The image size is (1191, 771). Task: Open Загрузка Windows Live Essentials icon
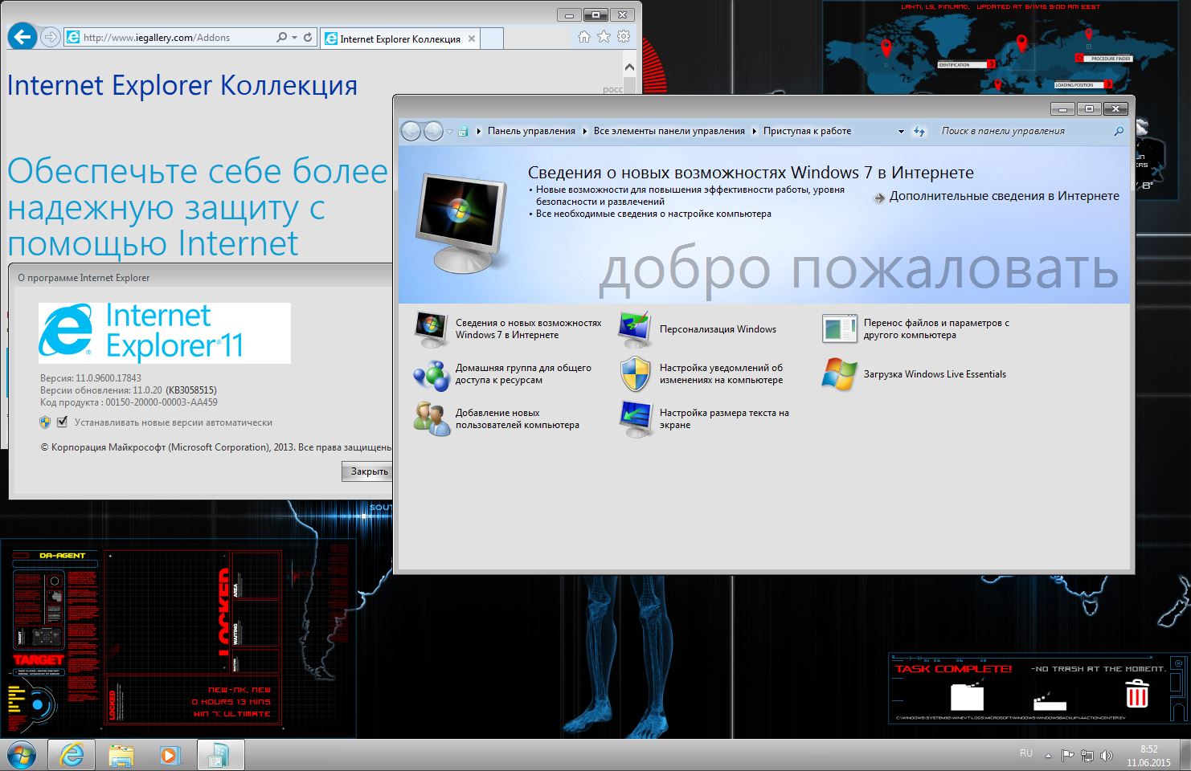tap(840, 374)
